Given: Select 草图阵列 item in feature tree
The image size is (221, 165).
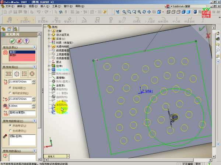Looking at the screenshot, I should pos(62,105).
